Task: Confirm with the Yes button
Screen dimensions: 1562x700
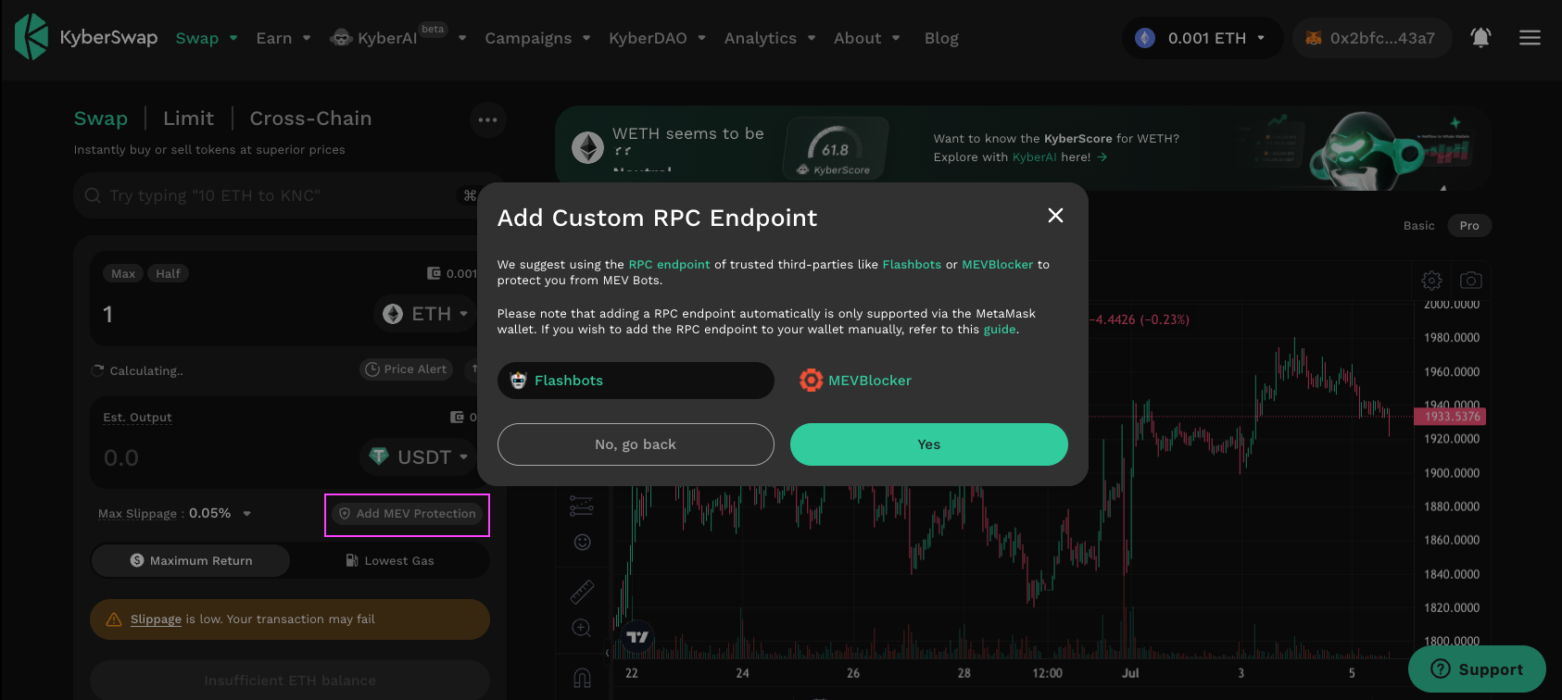Action: click(x=929, y=444)
